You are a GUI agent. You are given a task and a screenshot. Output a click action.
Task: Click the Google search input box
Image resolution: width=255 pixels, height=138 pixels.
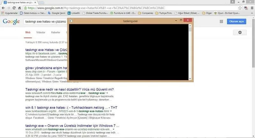[x=46, y=21]
